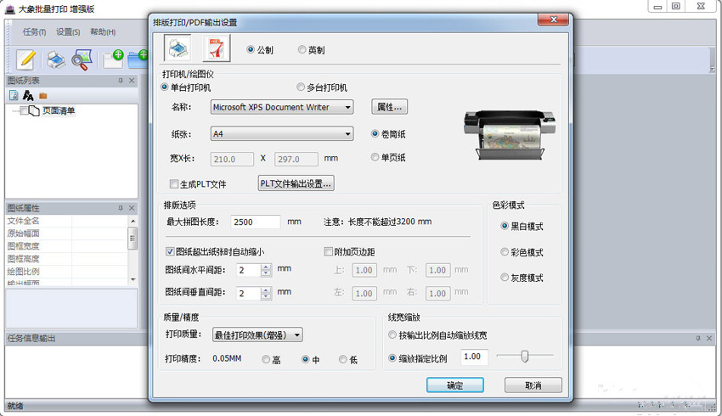Click the scale ratio 1.00 field
Viewport: 722px width, 416px height.
pos(474,357)
